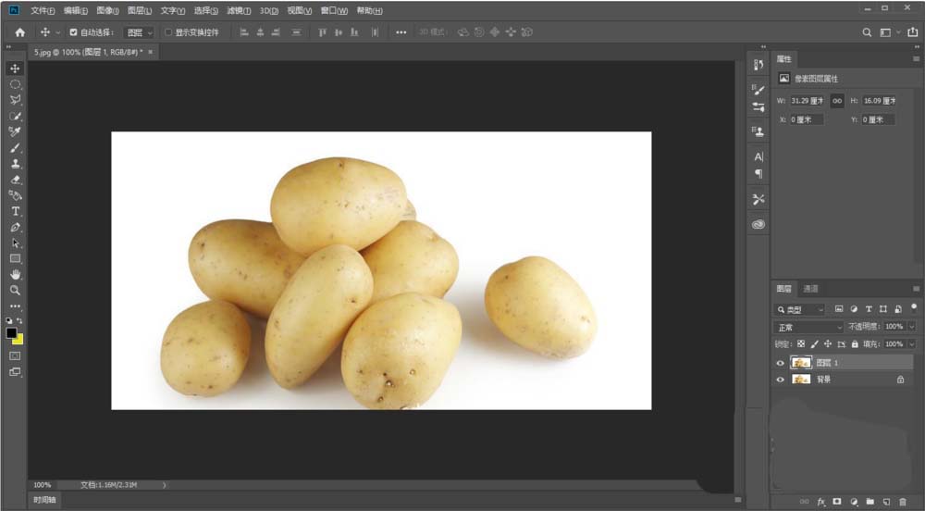Expand the 不透明度 opacity dropdown arrow
The image size is (925, 511).
point(911,327)
